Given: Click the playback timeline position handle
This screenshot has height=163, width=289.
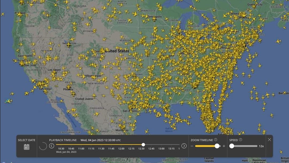Looking at the screenshot, I should click(143, 145).
